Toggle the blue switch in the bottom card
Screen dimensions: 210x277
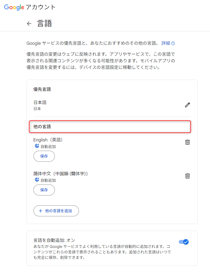pos(183,242)
